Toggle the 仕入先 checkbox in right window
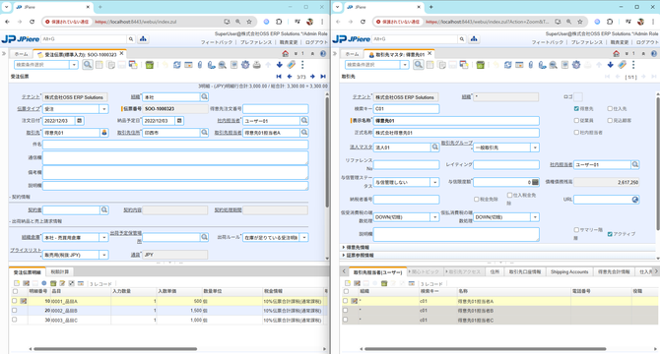This screenshot has width=660, height=354. tap(610, 109)
